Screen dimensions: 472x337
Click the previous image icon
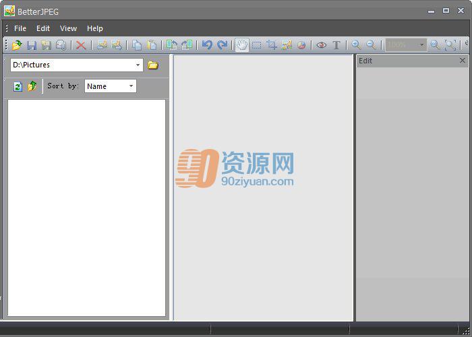102,45
